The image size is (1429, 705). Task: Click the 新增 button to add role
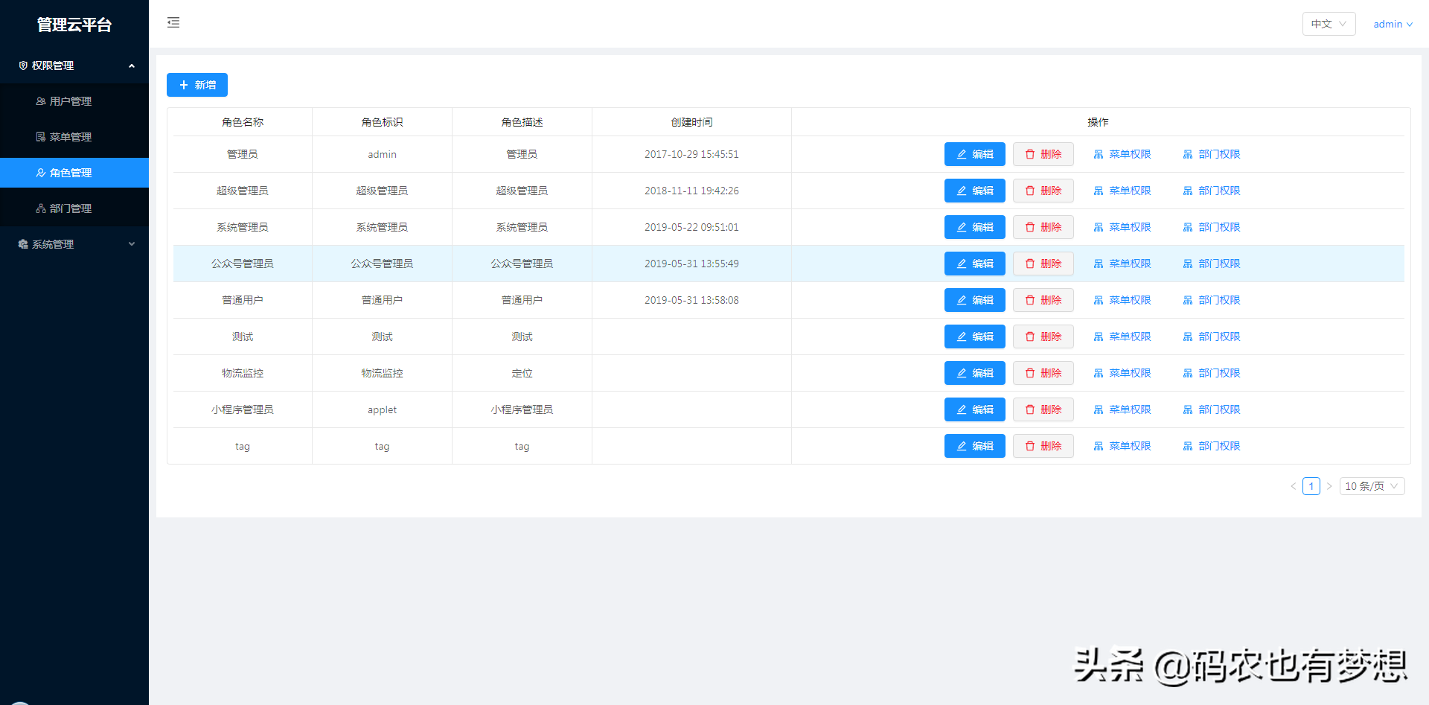(197, 85)
